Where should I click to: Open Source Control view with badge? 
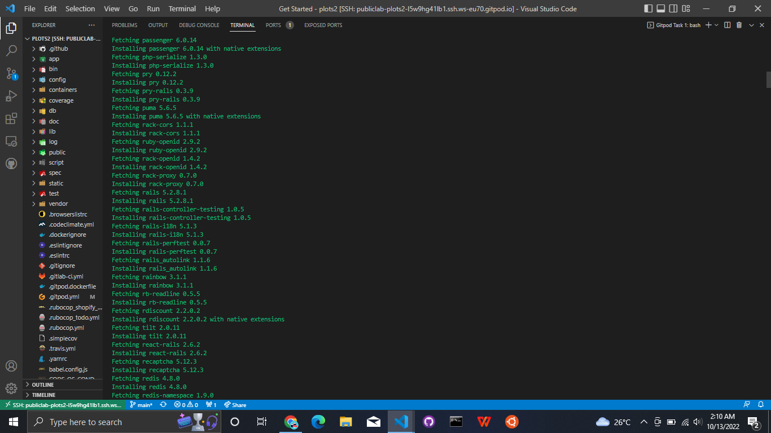pyautogui.click(x=11, y=73)
